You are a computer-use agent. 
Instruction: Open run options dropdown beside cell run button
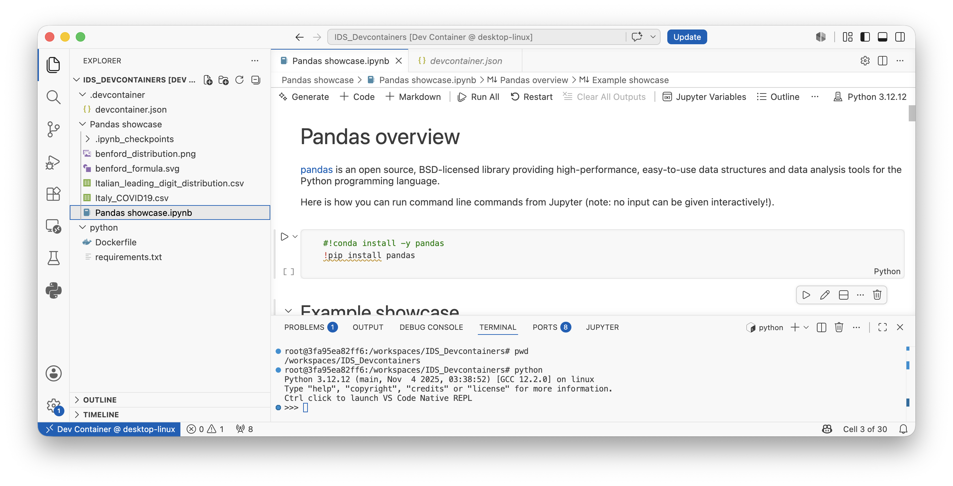pyautogui.click(x=295, y=237)
